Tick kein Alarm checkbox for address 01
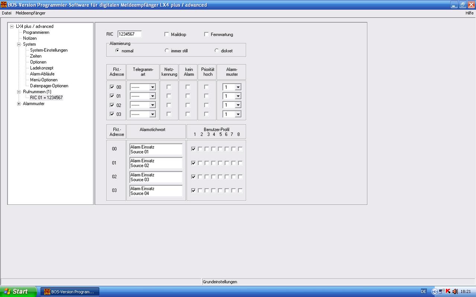Screen dimensions: 476x297 188,96
